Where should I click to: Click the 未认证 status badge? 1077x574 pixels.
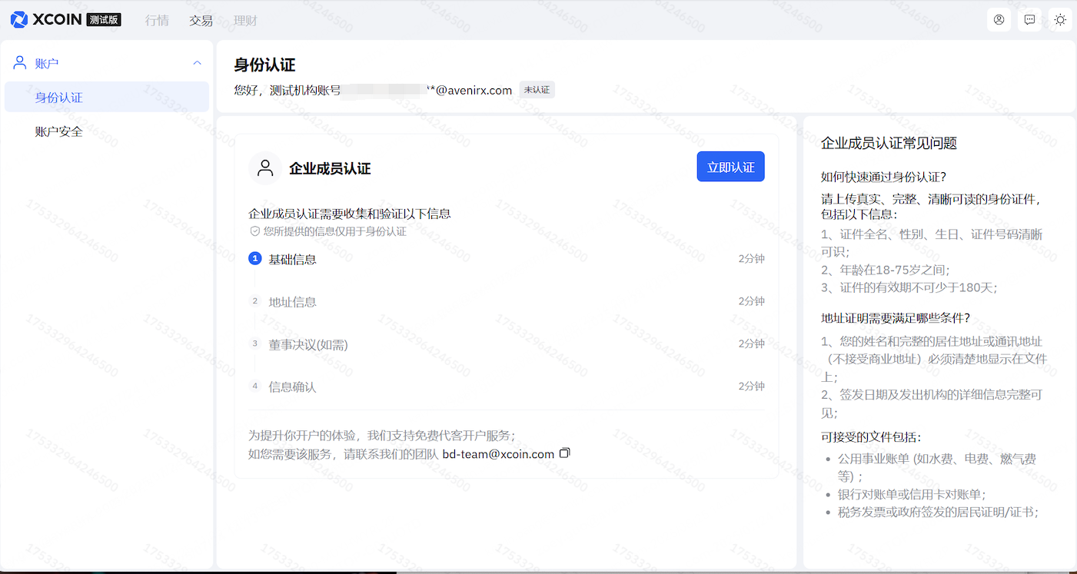[537, 90]
